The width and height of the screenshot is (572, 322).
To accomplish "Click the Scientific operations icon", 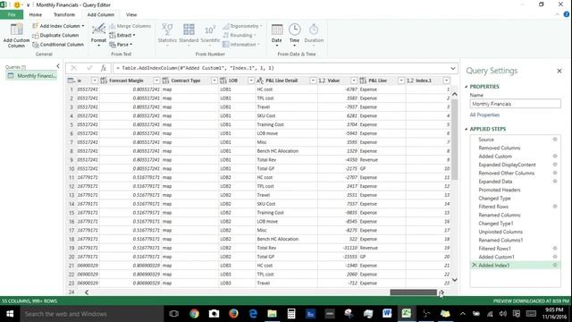I will [210, 30].
